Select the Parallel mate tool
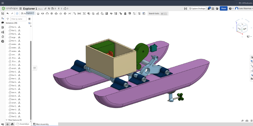 (x=70, y=14)
